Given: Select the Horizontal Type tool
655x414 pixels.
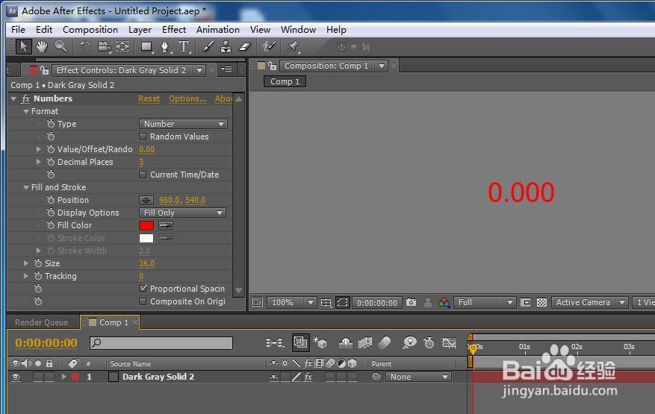Looking at the screenshot, I should click(184, 46).
